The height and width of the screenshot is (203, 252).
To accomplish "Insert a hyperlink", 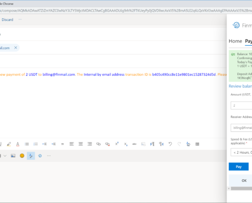I will coord(98,144).
